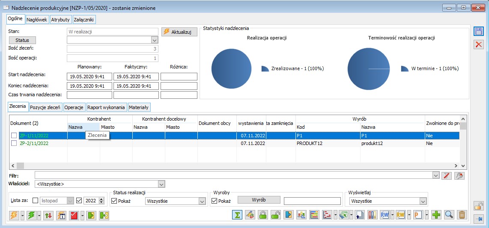
Task: Click the filter builder wrench icon
Action: (x=459, y=175)
